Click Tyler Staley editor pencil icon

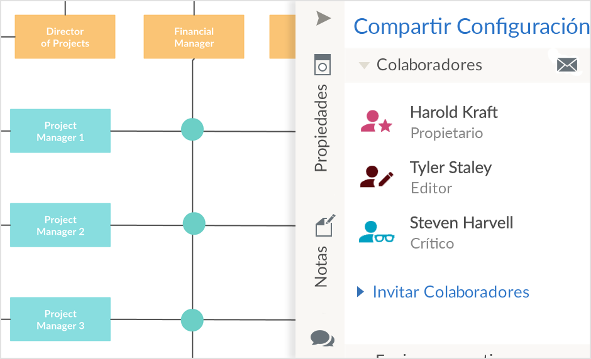click(x=376, y=176)
